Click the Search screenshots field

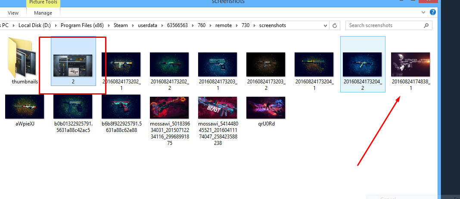click(389, 25)
